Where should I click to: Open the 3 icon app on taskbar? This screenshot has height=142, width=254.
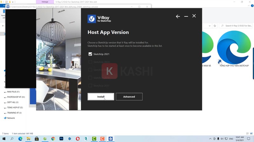86,139
